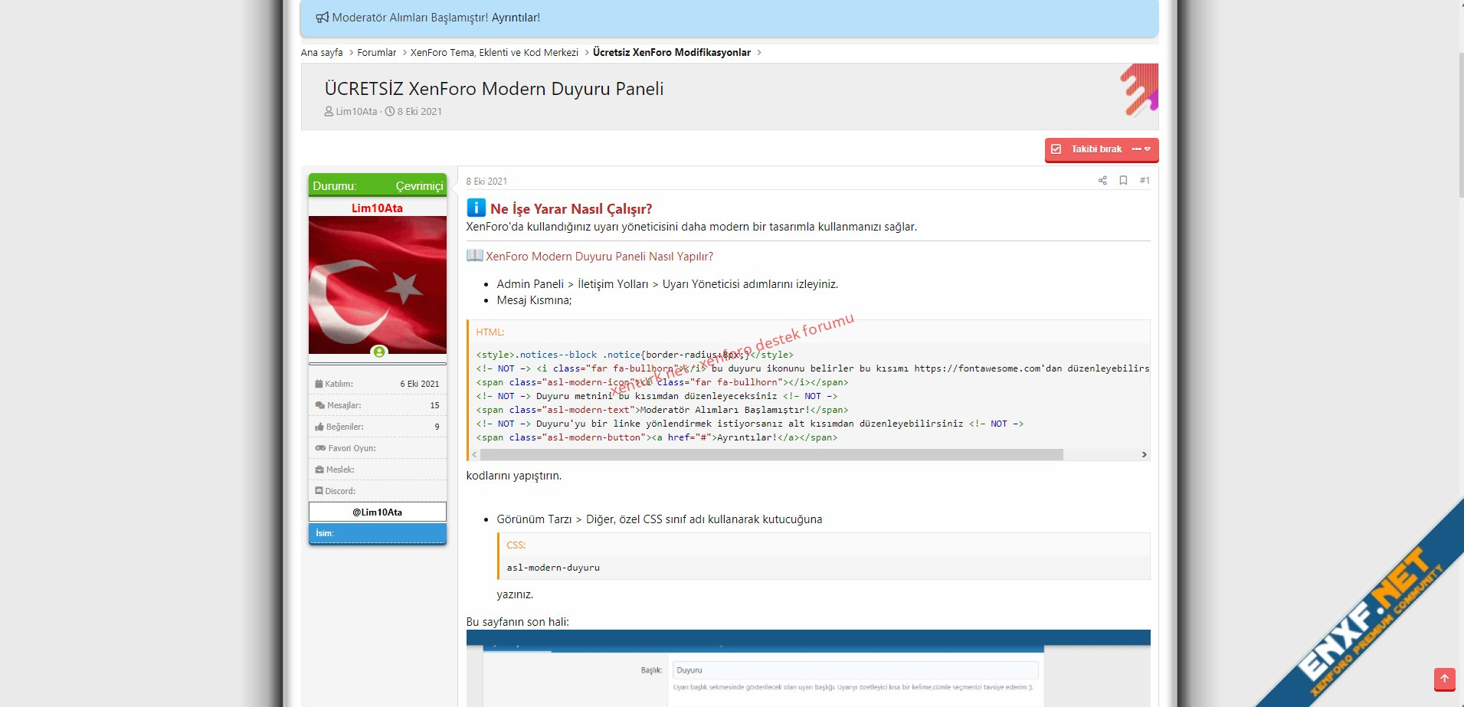Click the 'Durumu: Çevrimiçi' status bar
This screenshot has width=1464, height=707.
tap(378, 185)
